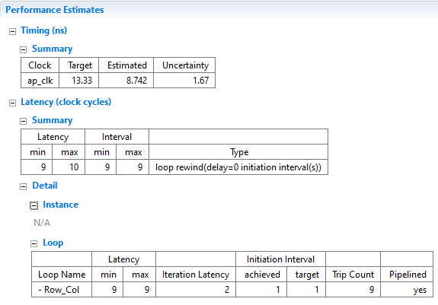Select the Estimated value 8.742
Viewport: 438px width, 305px height.
click(x=126, y=81)
